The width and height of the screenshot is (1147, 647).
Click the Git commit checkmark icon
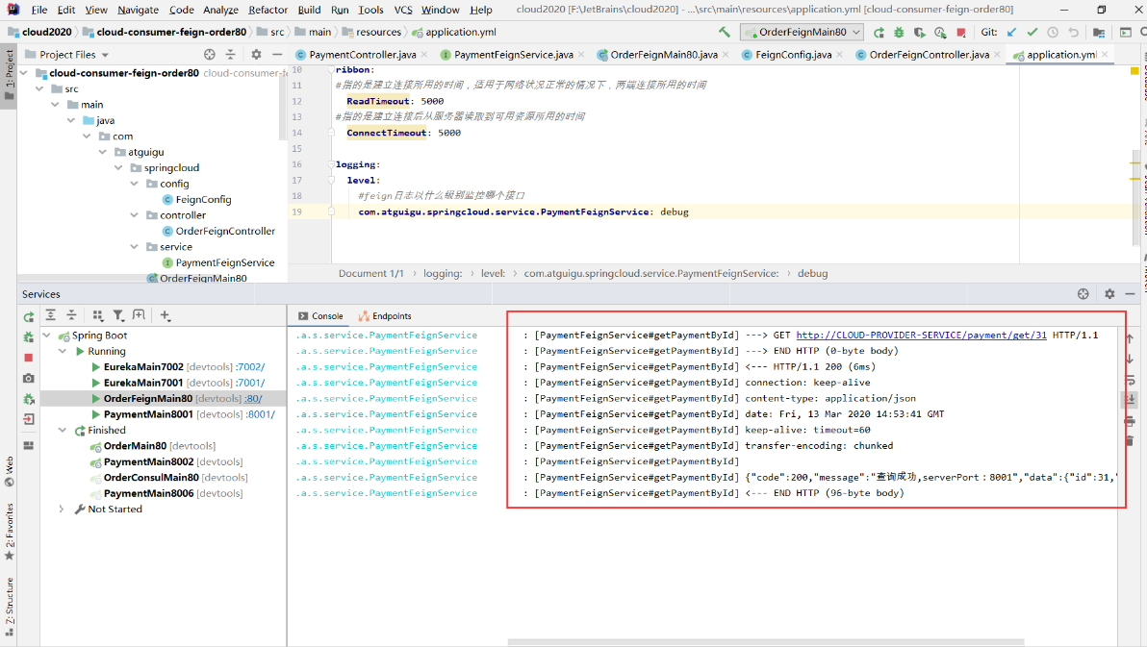click(x=1032, y=32)
